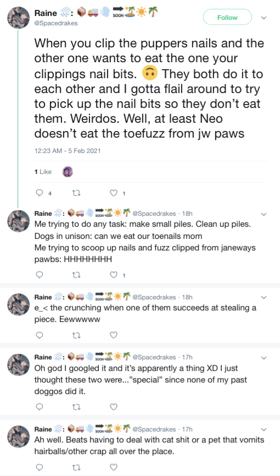This screenshot has height=476, width=280.
Task: Reply to the 'Beats having to deal' tweet
Action: 40,467
